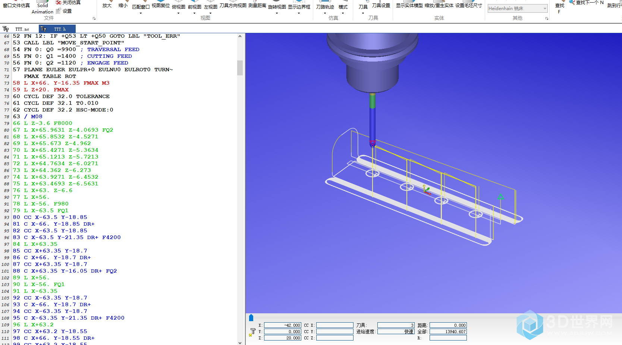Open the 匹配窗口 dropdown arrow

tap(141, 13)
